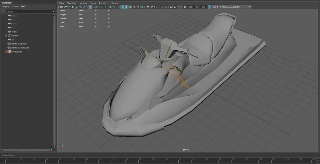Toggle the Field Chart display
This screenshot has height=164, width=320.
tap(105, 7)
